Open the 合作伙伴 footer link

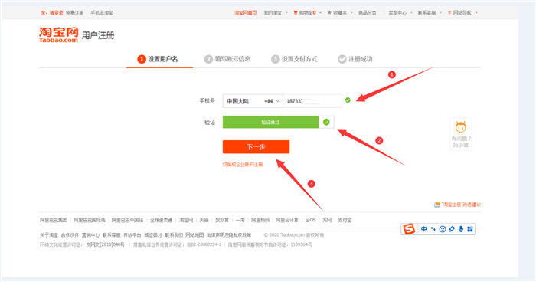tap(70, 235)
